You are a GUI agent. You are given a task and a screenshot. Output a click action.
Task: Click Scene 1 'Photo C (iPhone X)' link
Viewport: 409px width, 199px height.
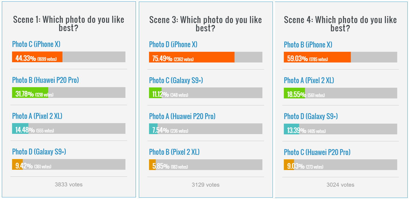(36, 44)
